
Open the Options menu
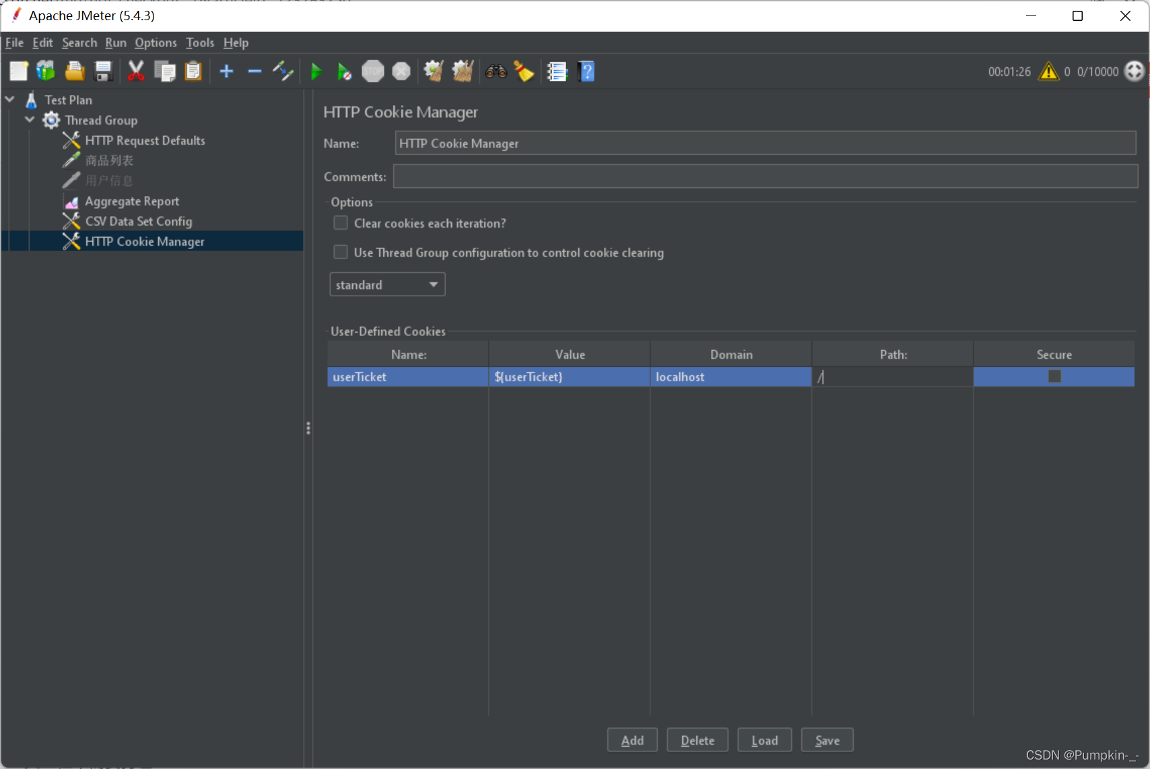(156, 42)
